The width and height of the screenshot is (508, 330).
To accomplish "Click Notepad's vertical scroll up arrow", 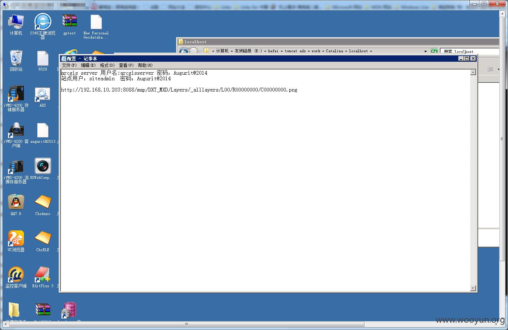I will click(x=473, y=72).
